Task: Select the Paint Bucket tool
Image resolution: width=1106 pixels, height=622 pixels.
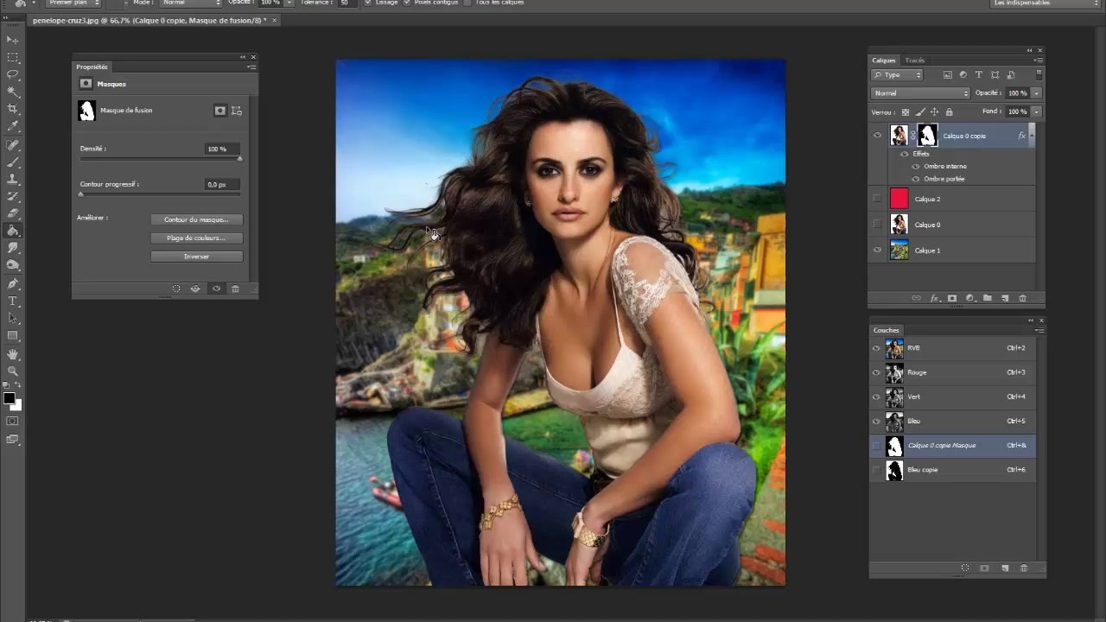Action: click(13, 231)
